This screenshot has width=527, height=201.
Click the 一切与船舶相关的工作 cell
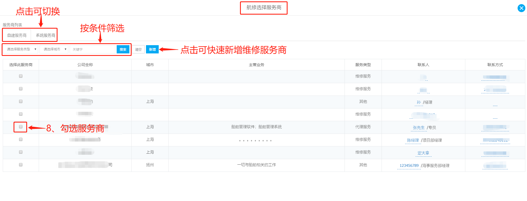(x=257, y=165)
